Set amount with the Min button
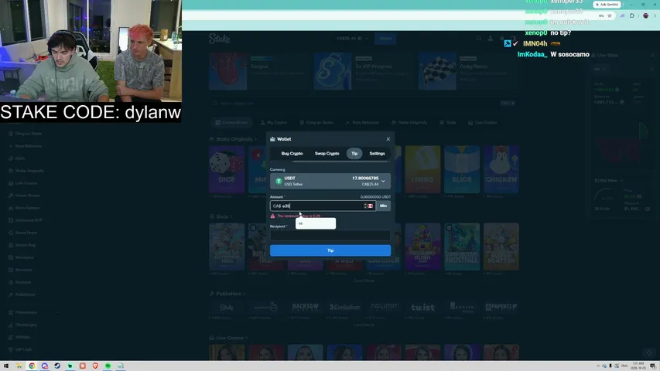Viewport: 660px width, 371px height. pyautogui.click(x=383, y=206)
